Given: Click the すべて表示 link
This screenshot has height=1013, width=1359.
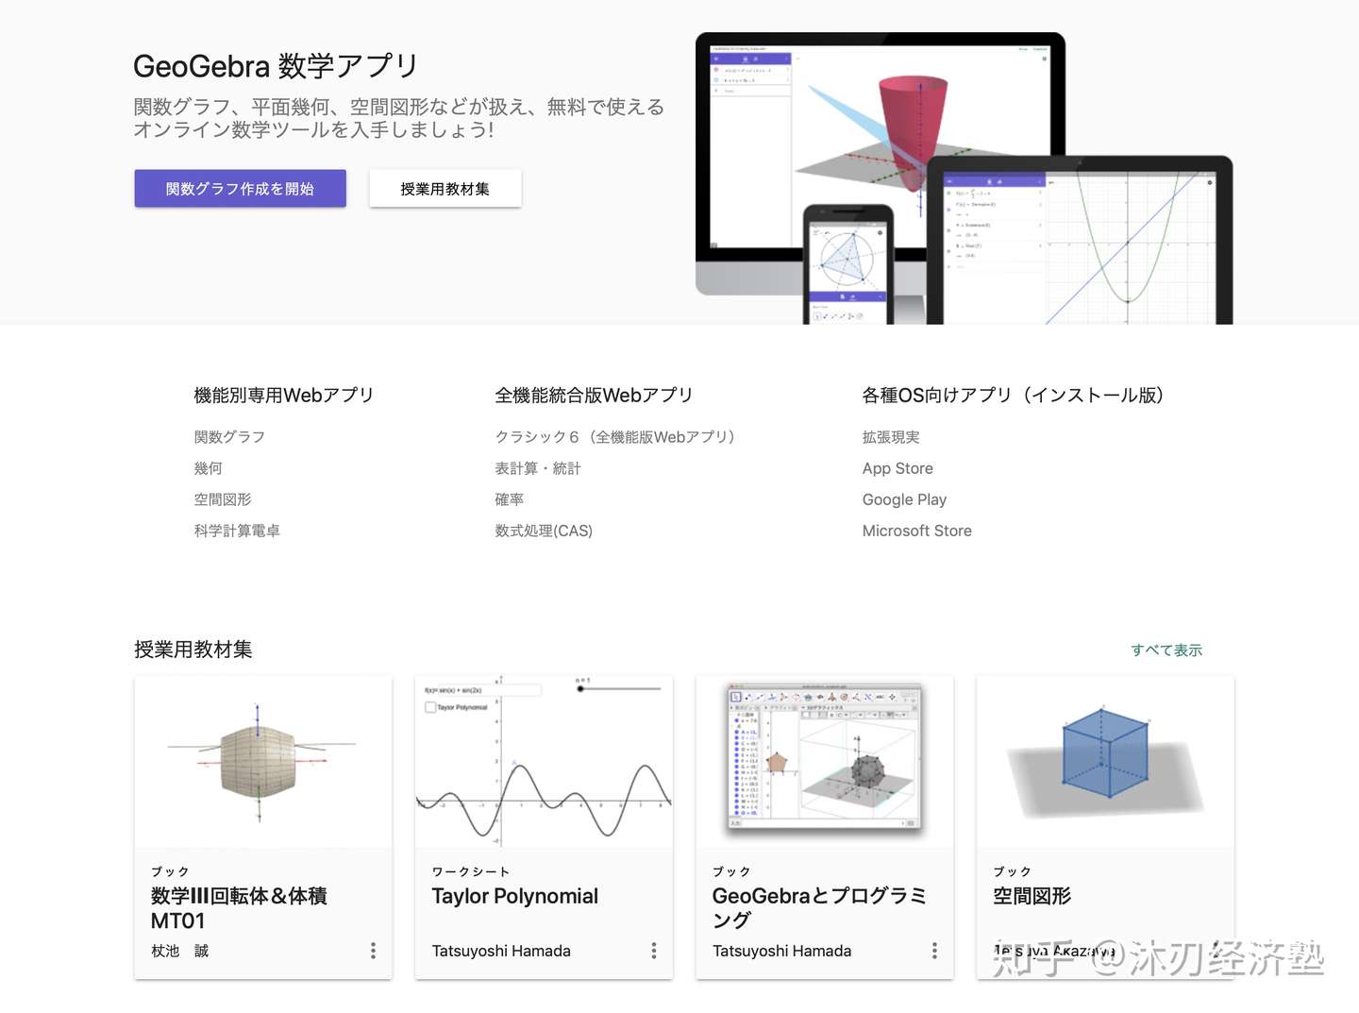Looking at the screenshot, I should (x=1166, y=650).
